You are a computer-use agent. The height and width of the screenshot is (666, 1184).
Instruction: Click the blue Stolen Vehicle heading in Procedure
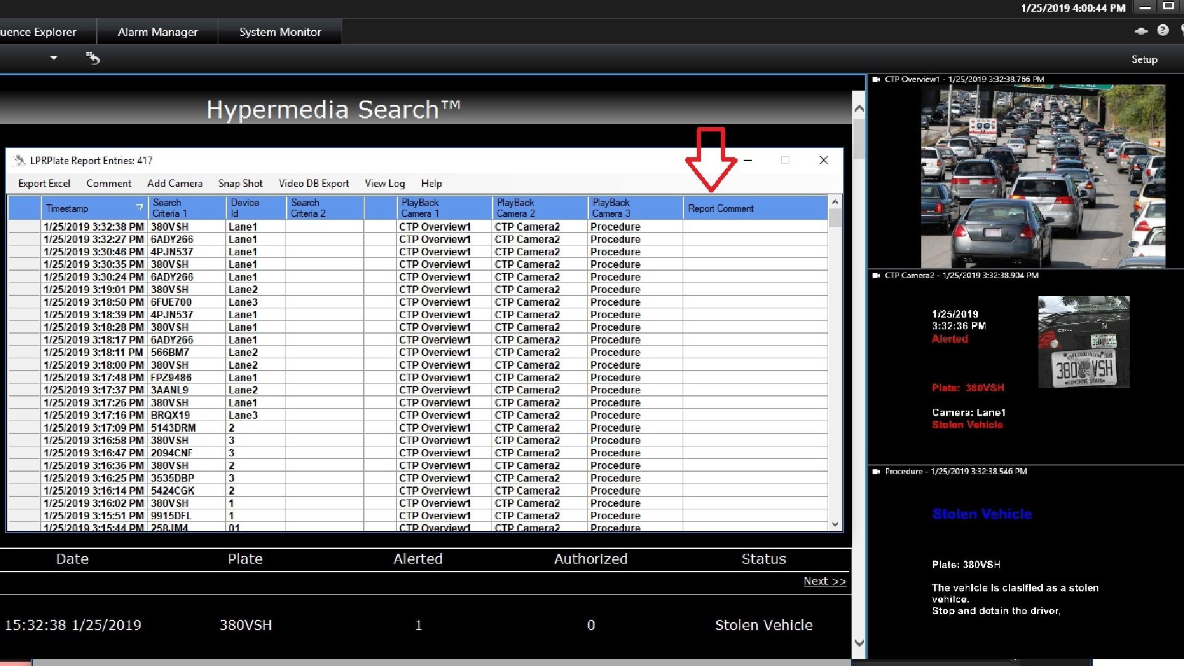[x=982, y=514]
